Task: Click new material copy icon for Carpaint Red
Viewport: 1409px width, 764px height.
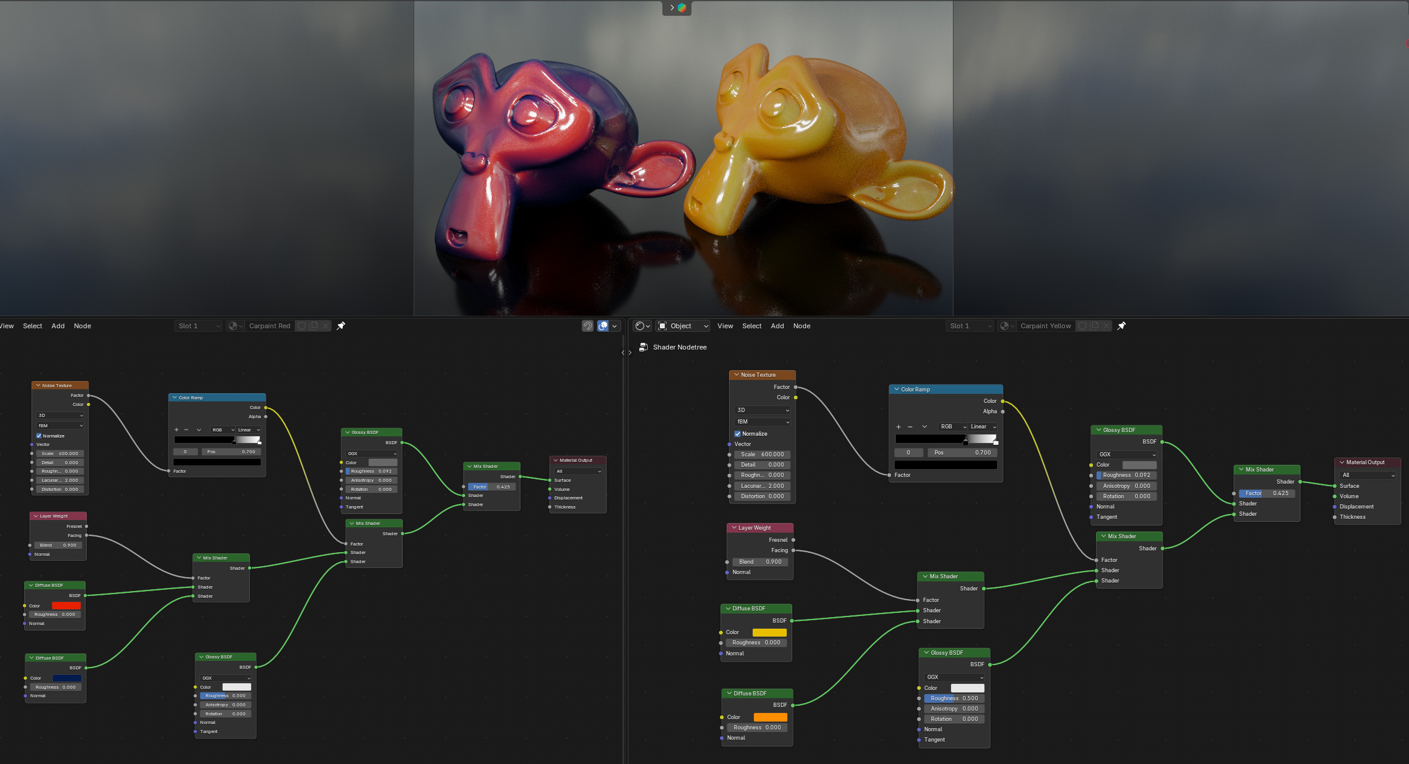Action: pyautogui.click(x=314, y=326)
